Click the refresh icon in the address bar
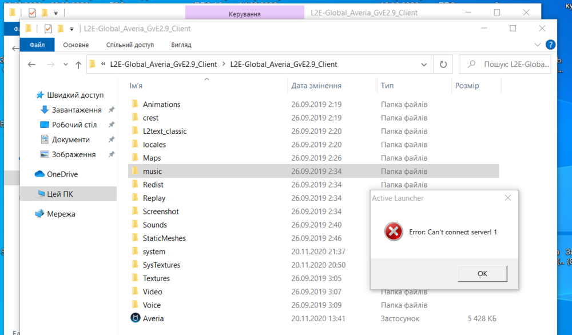Screen dimensions: 572x335 pyautogui.click(x=443, y=64)
